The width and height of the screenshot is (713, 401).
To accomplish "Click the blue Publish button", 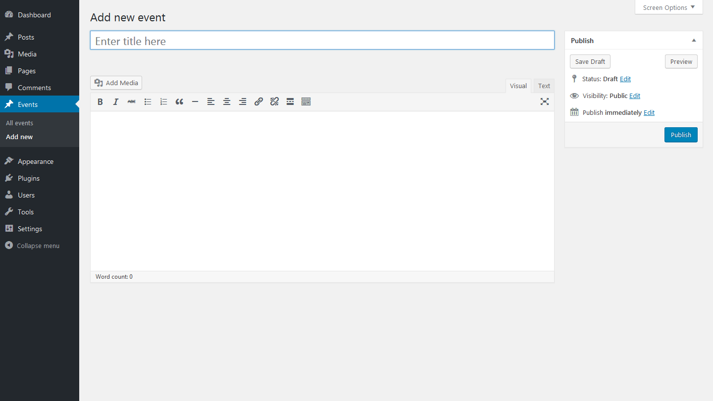I will tap(681, 135).
